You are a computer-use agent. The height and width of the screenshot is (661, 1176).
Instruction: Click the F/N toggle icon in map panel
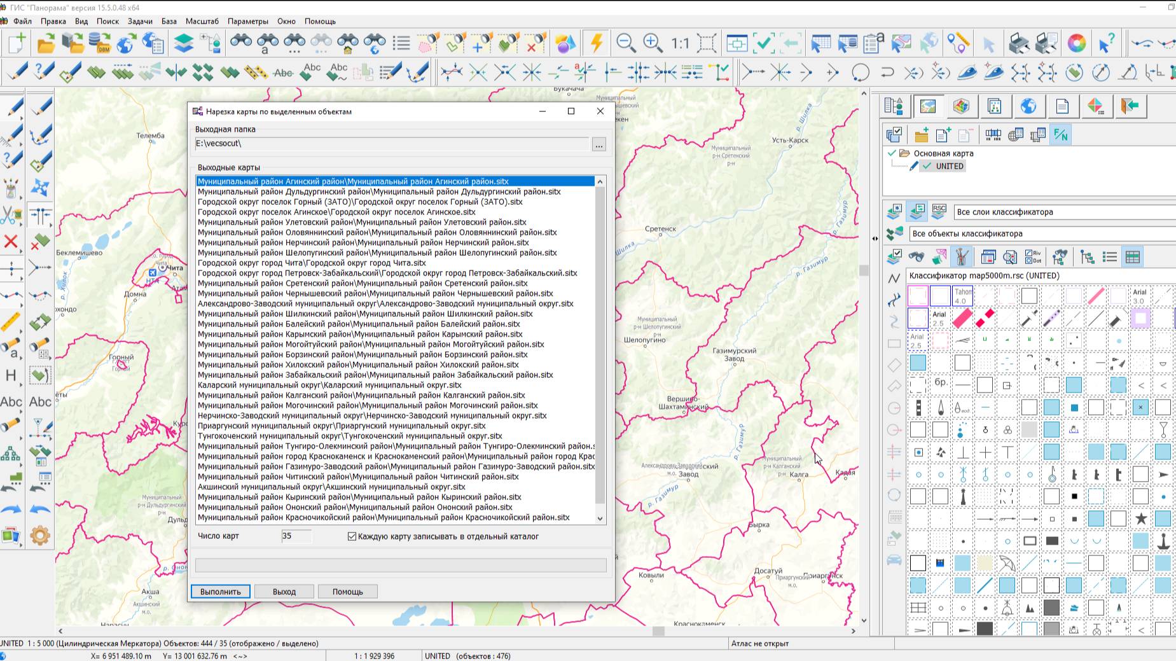[x=1060, y=135]
